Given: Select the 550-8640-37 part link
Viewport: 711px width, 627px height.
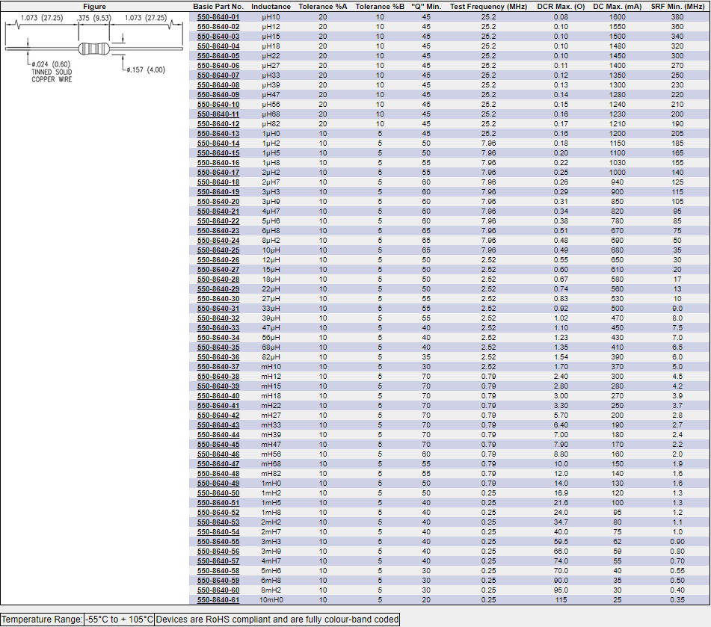Looking at the screenshot, I should [218, 366].
